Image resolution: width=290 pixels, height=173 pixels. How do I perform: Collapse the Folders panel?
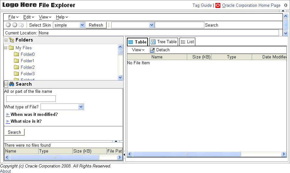point(6,40)
